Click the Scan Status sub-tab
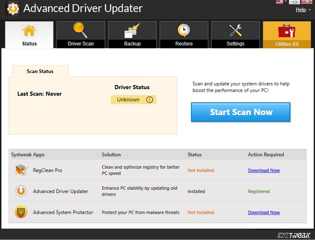This screenshot has width=315, height=240. pyautogui.click(x=40, y=71)
